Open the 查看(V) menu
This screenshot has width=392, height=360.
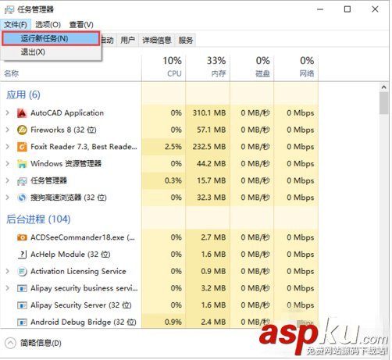pos(81,25)
